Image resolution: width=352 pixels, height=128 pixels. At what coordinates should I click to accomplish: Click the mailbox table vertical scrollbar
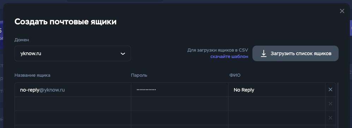(x=338, y=105)
